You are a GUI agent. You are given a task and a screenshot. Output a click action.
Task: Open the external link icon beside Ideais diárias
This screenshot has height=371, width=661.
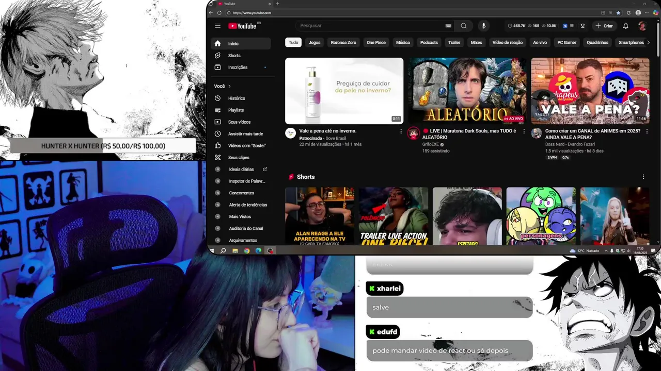(265, 170)
